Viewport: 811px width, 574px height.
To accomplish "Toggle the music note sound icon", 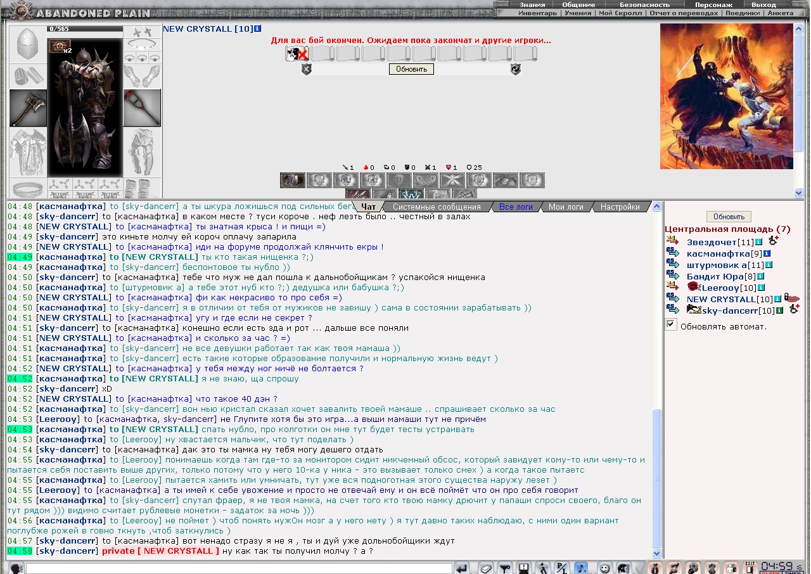I will [582, 568].
